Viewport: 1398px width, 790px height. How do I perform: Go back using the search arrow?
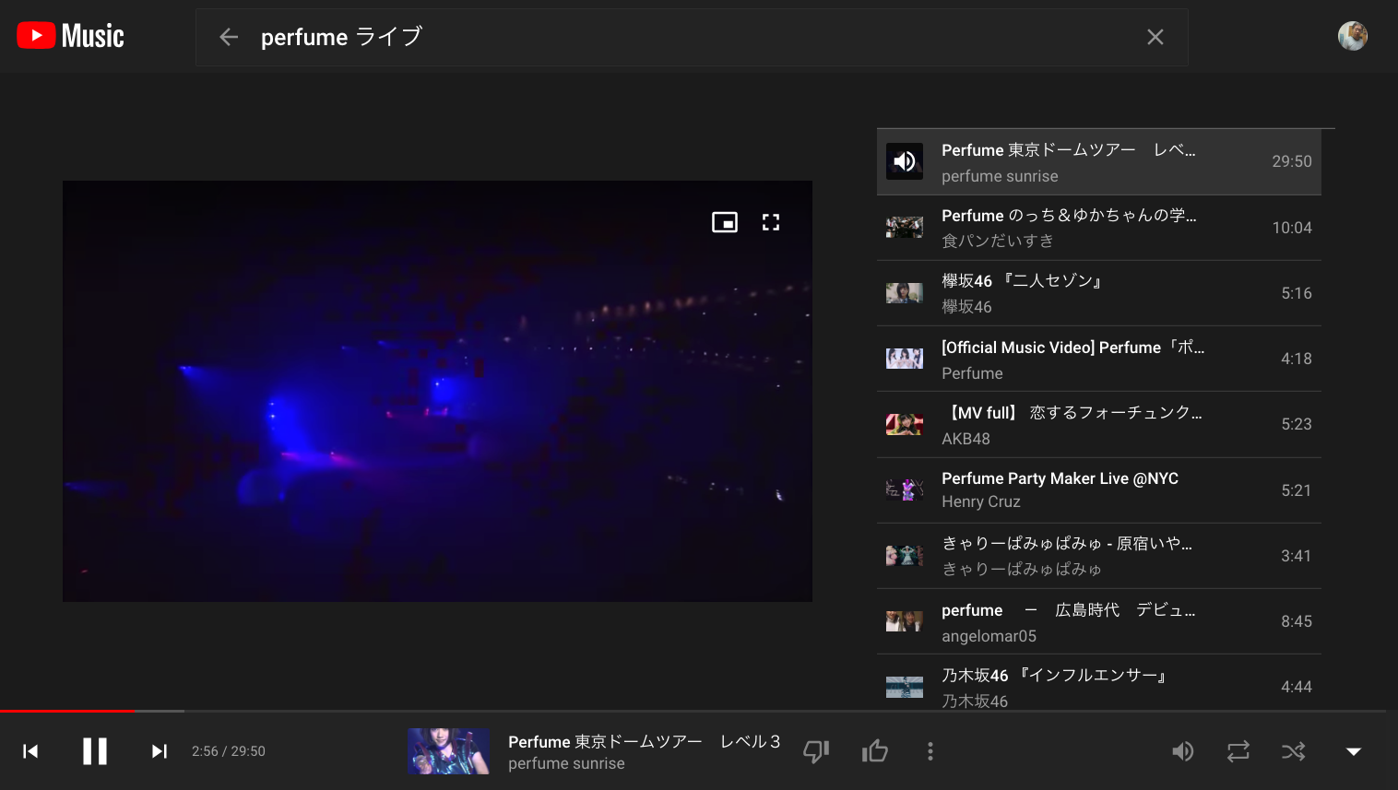tap(229, 37)
